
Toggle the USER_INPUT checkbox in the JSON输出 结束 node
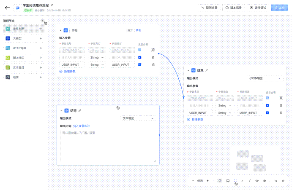coord(267,112)
